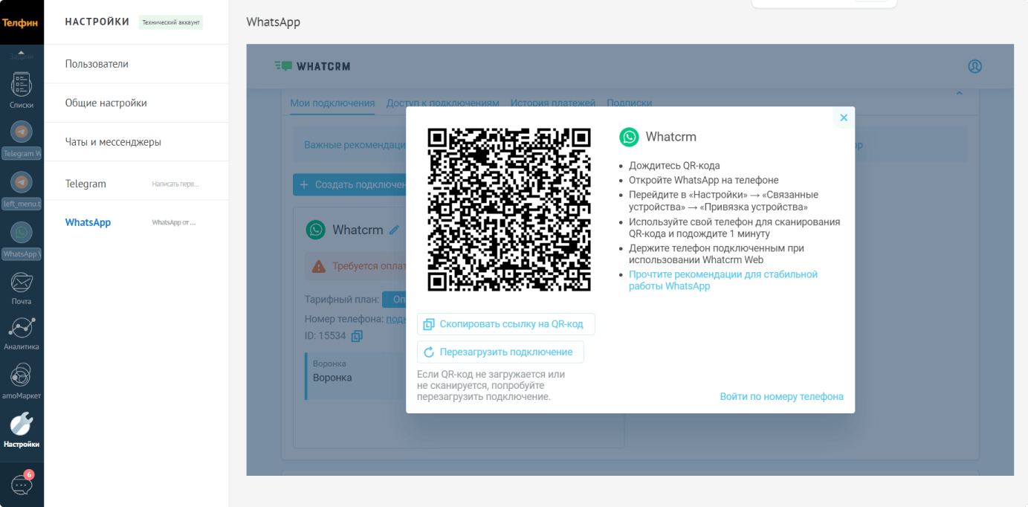Close the QR code dialog

click(844, 117)
